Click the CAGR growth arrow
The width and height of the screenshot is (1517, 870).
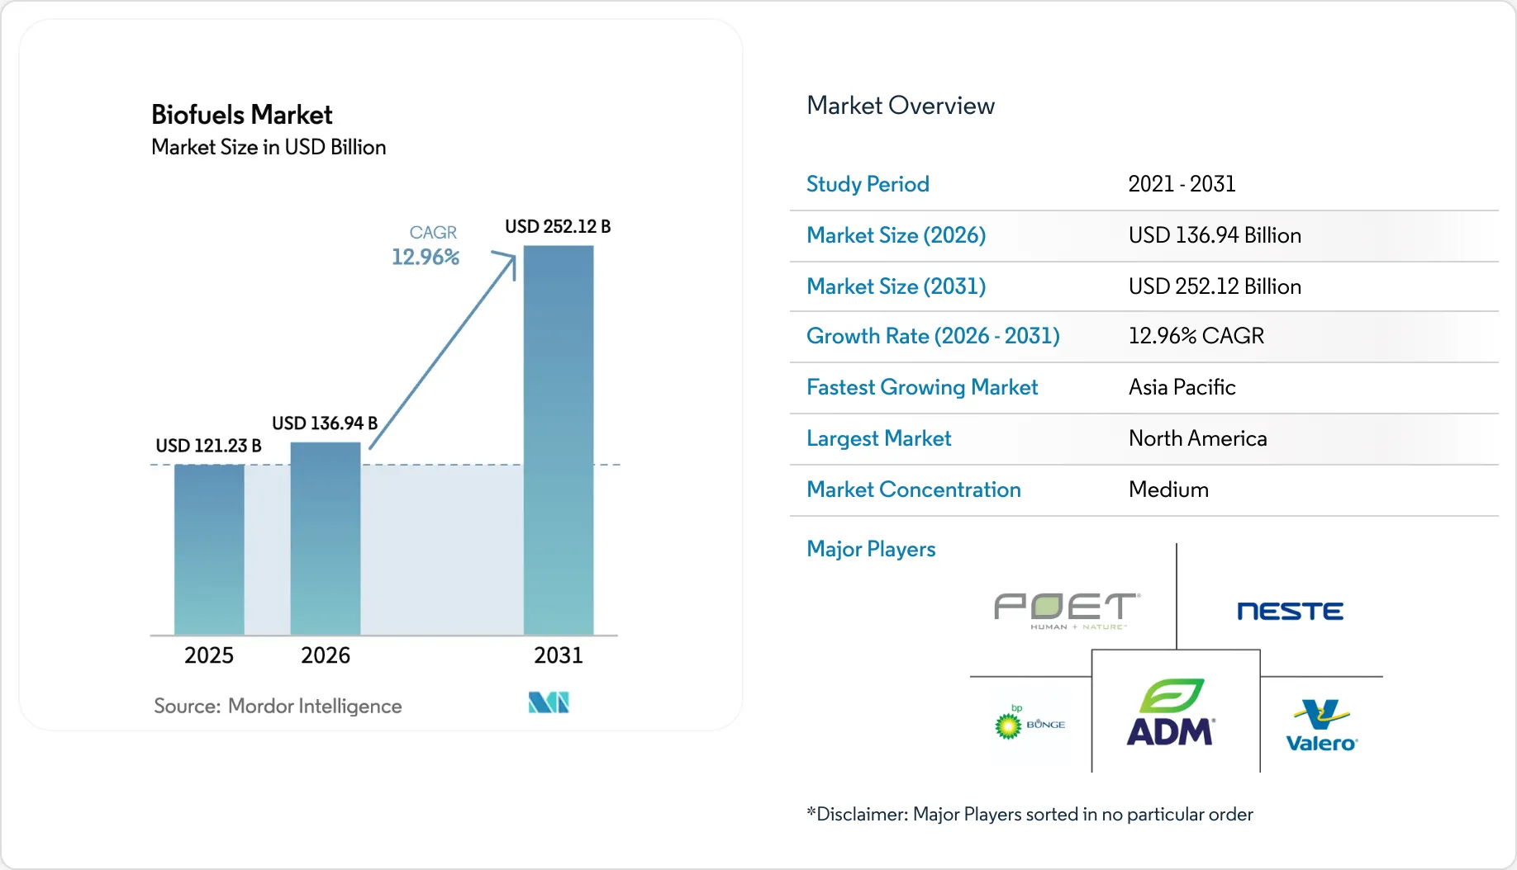(x=444, y=350)
